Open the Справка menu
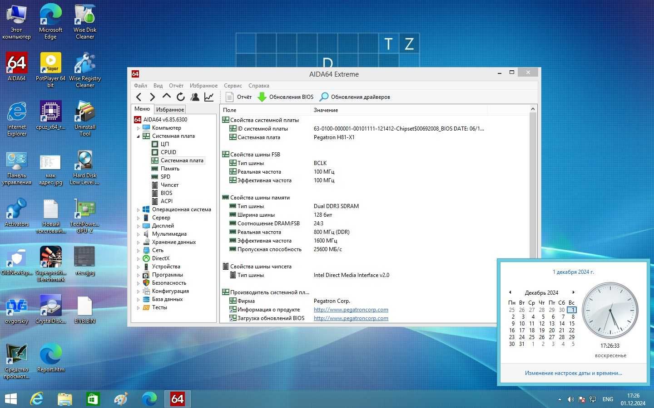This screenshot has width=654, height=408. (x=259, y=85)
